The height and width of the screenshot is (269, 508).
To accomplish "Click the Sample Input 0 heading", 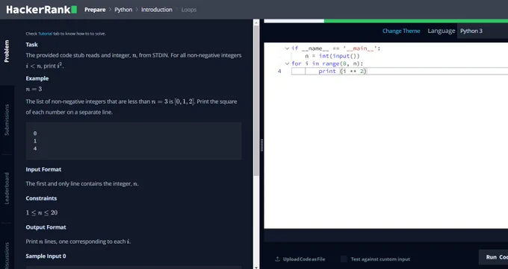I will (x=46, y=256).
